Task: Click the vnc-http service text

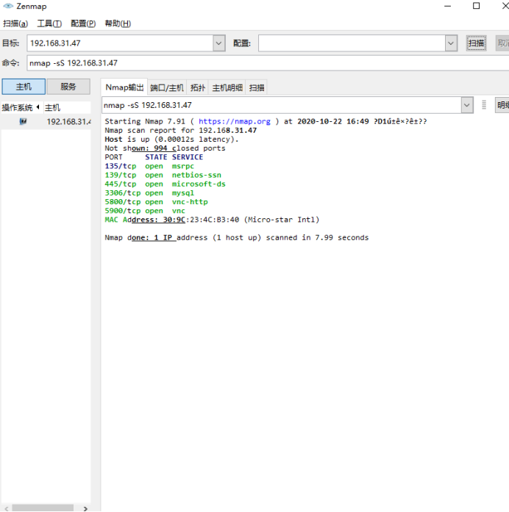Action: (x=190, y=202)
